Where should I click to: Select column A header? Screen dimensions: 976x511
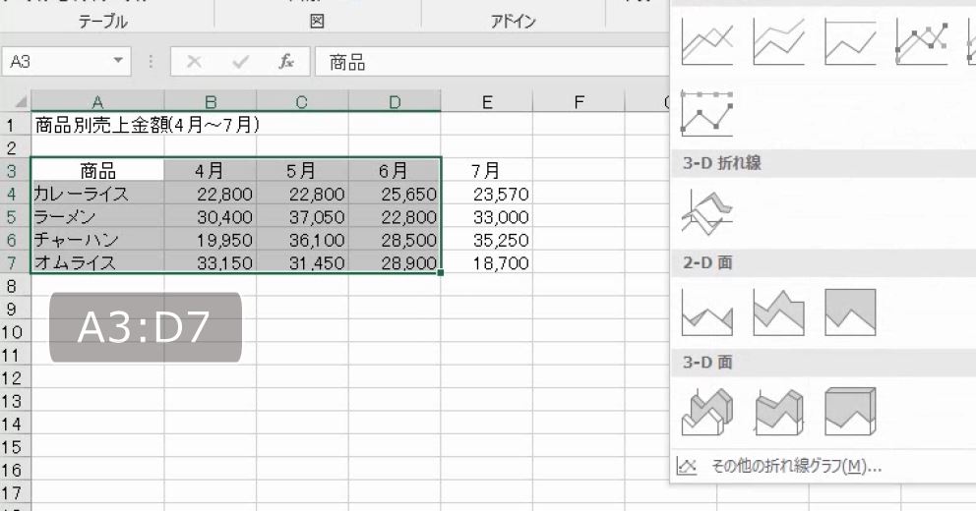point(97,101)
